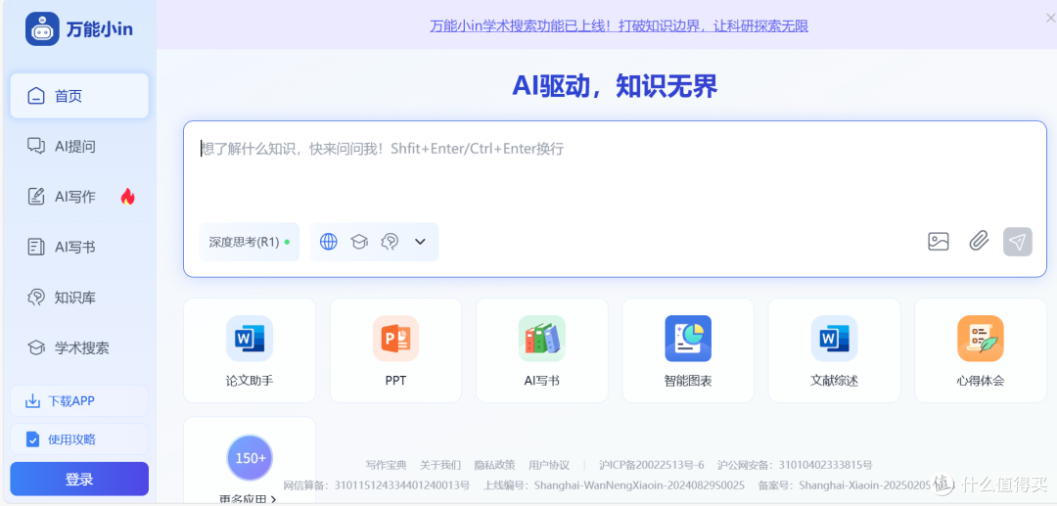Open the 学术搜索 sidebar item

point(79,348)
